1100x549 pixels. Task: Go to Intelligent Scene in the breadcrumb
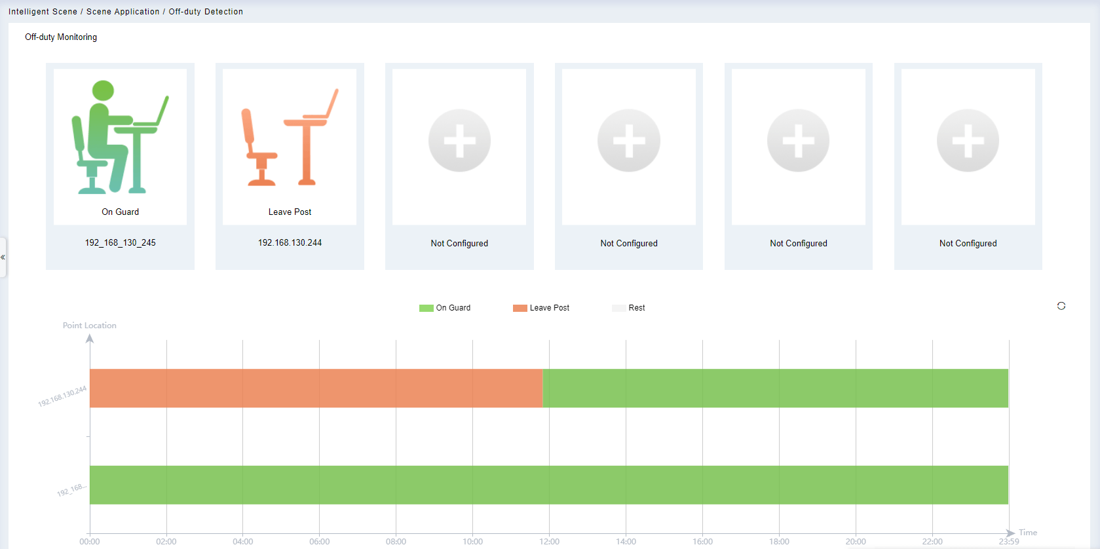point(43,12)
